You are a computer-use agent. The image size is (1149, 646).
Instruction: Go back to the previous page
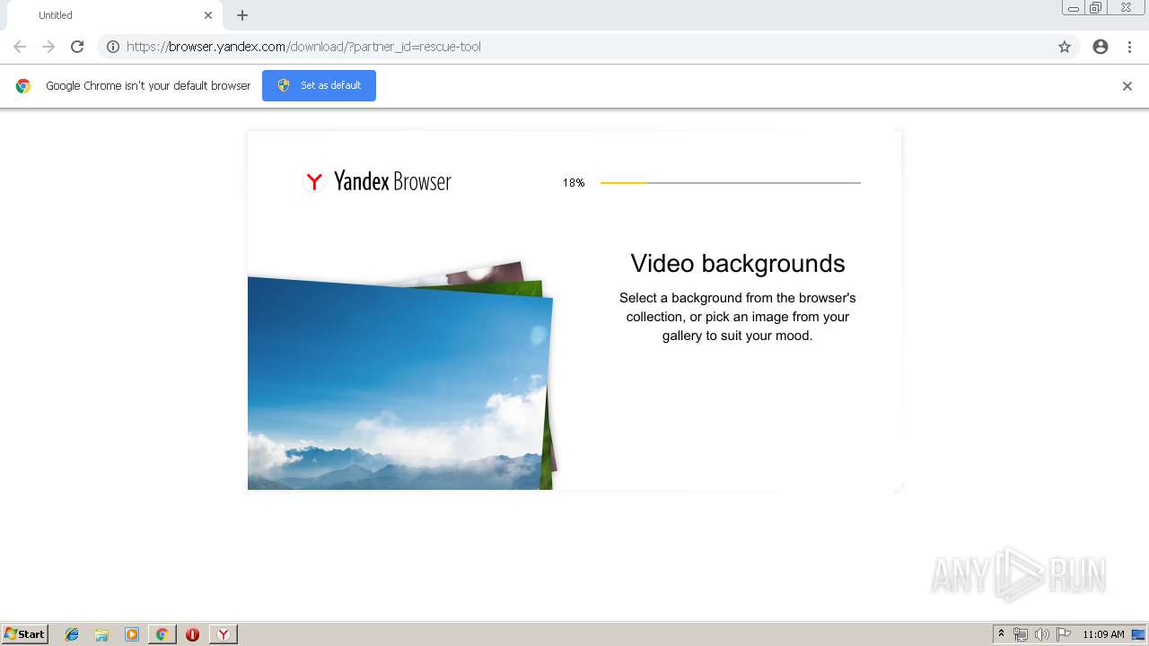(20, 47)
